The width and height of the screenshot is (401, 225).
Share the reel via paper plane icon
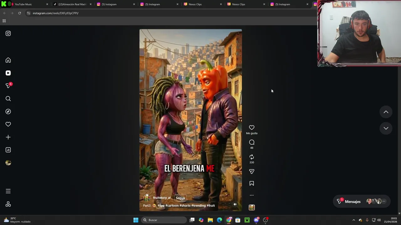click(252, 172)
